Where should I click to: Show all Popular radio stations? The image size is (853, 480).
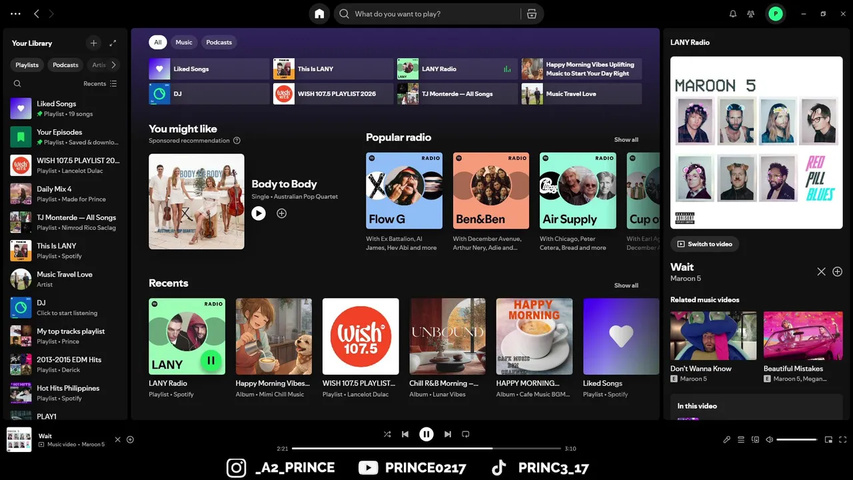tap(626, 139)
